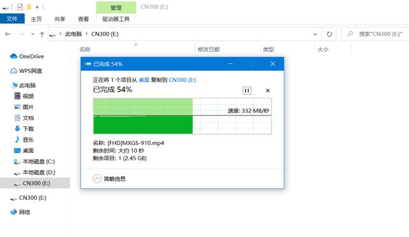Select 此电脑 in the navigation pane
Screen dimensions: 409x237
click(27, 85)
